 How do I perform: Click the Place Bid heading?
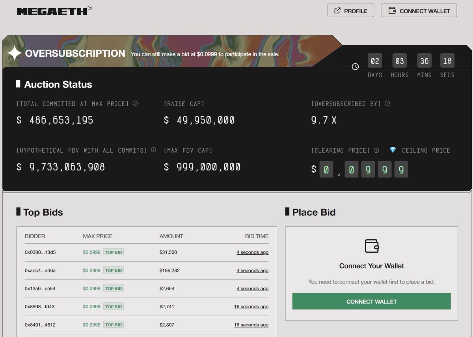pyautogui.click(x=314, y=212)
